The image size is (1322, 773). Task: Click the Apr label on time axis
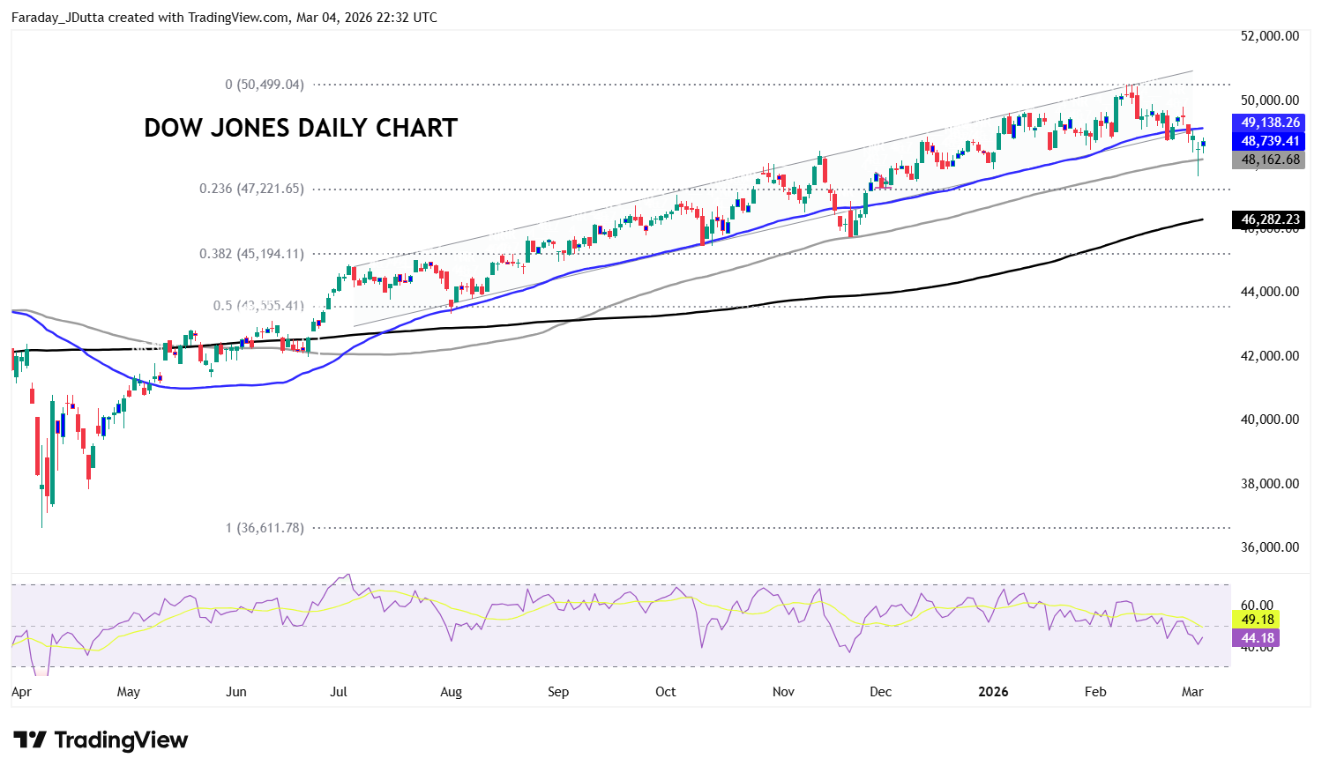(22, 692)
